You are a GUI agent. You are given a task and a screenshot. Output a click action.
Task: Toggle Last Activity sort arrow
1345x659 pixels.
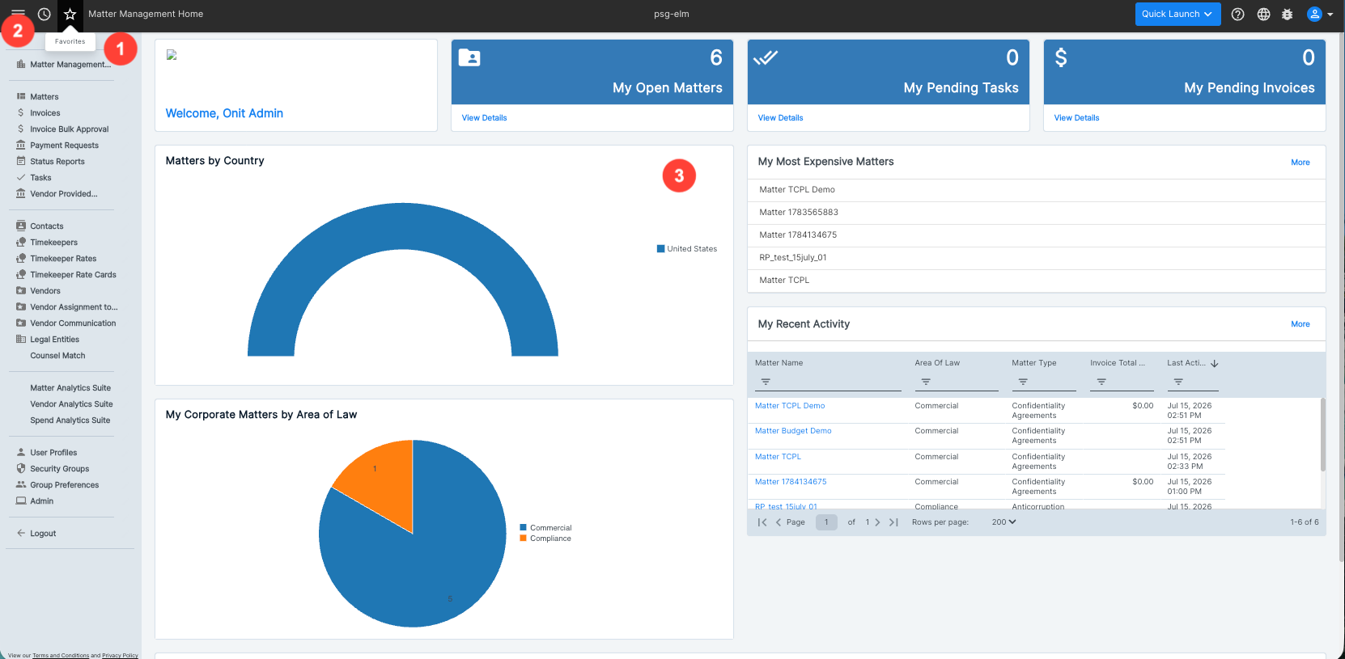pyautogui.click(x=1214, y=364)
